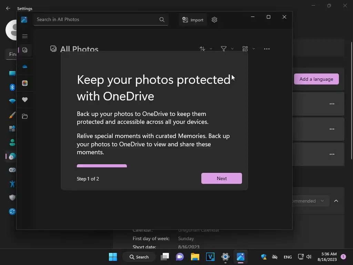Open the gallery view layout dropdown
Screen dimensions: 353x265
point(249,49)
